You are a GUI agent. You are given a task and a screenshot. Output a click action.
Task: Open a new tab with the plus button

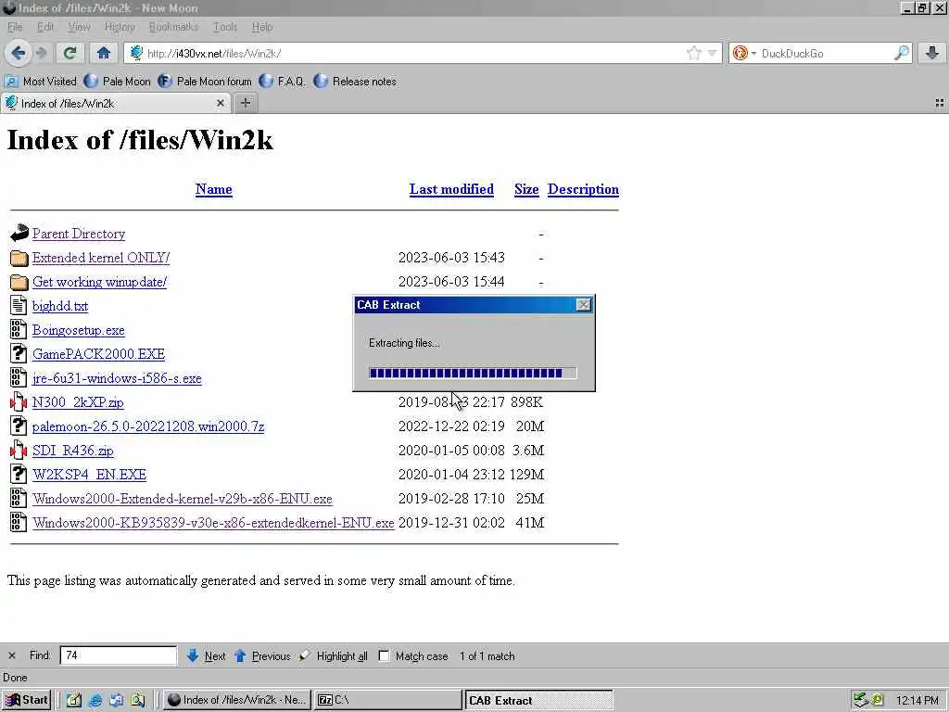tap(245, 104)
